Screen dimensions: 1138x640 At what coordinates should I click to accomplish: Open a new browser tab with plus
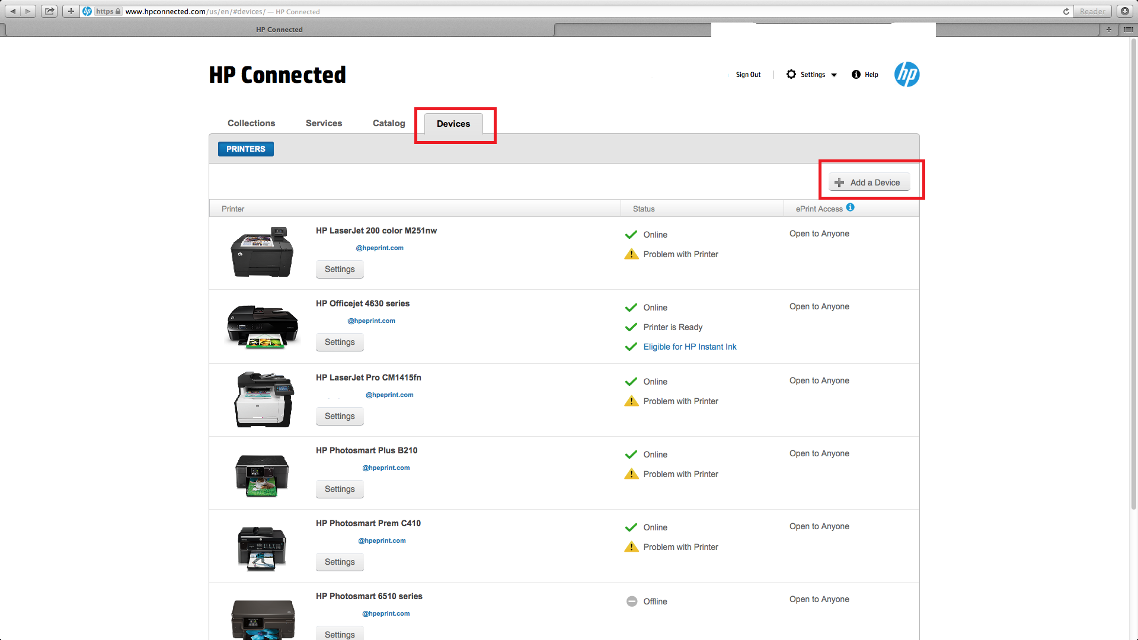[x=1108, y=29]
